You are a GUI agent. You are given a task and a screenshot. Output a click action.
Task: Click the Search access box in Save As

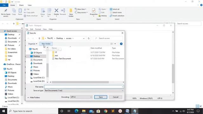click(108, 38)
